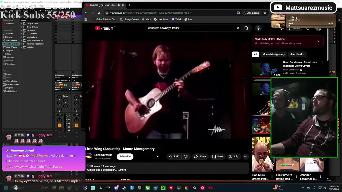Screen dimensions: 342x192
Task: Open the Slang'n Secrets bookmark folder
Action: click(130, 19)
